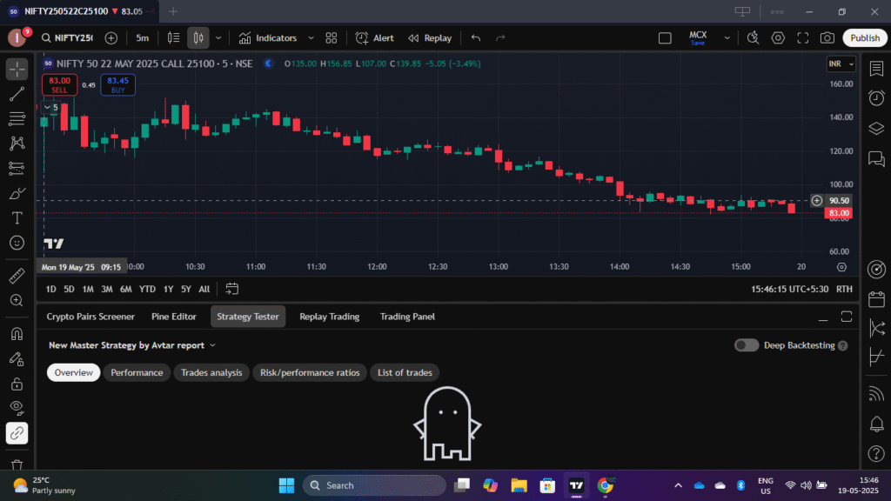Toggle drawings sync link icon

(17, 433)
